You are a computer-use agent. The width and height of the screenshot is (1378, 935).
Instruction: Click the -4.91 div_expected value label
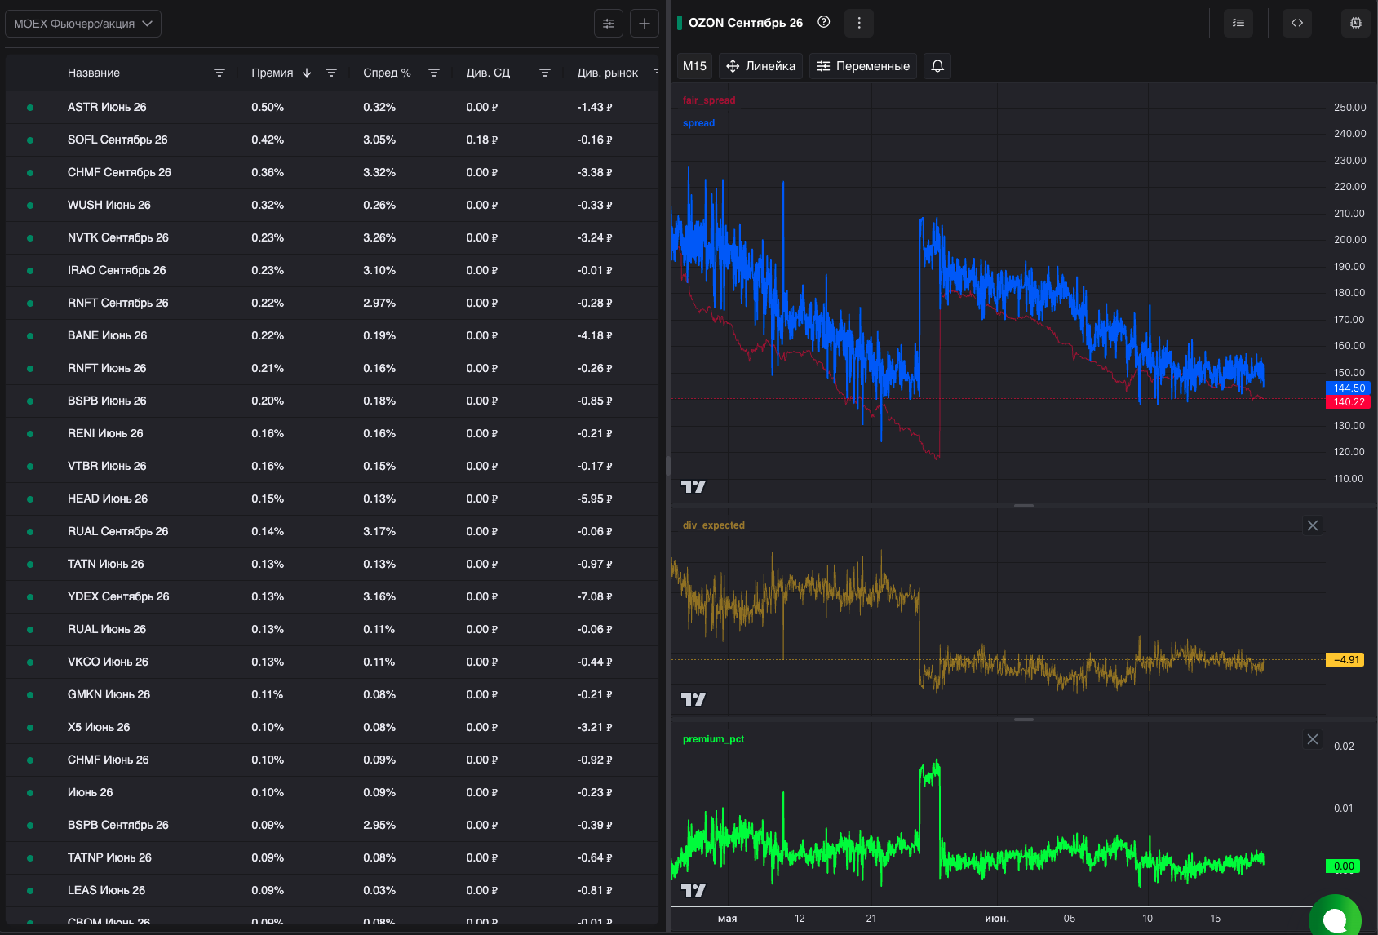pos(1345,659)
